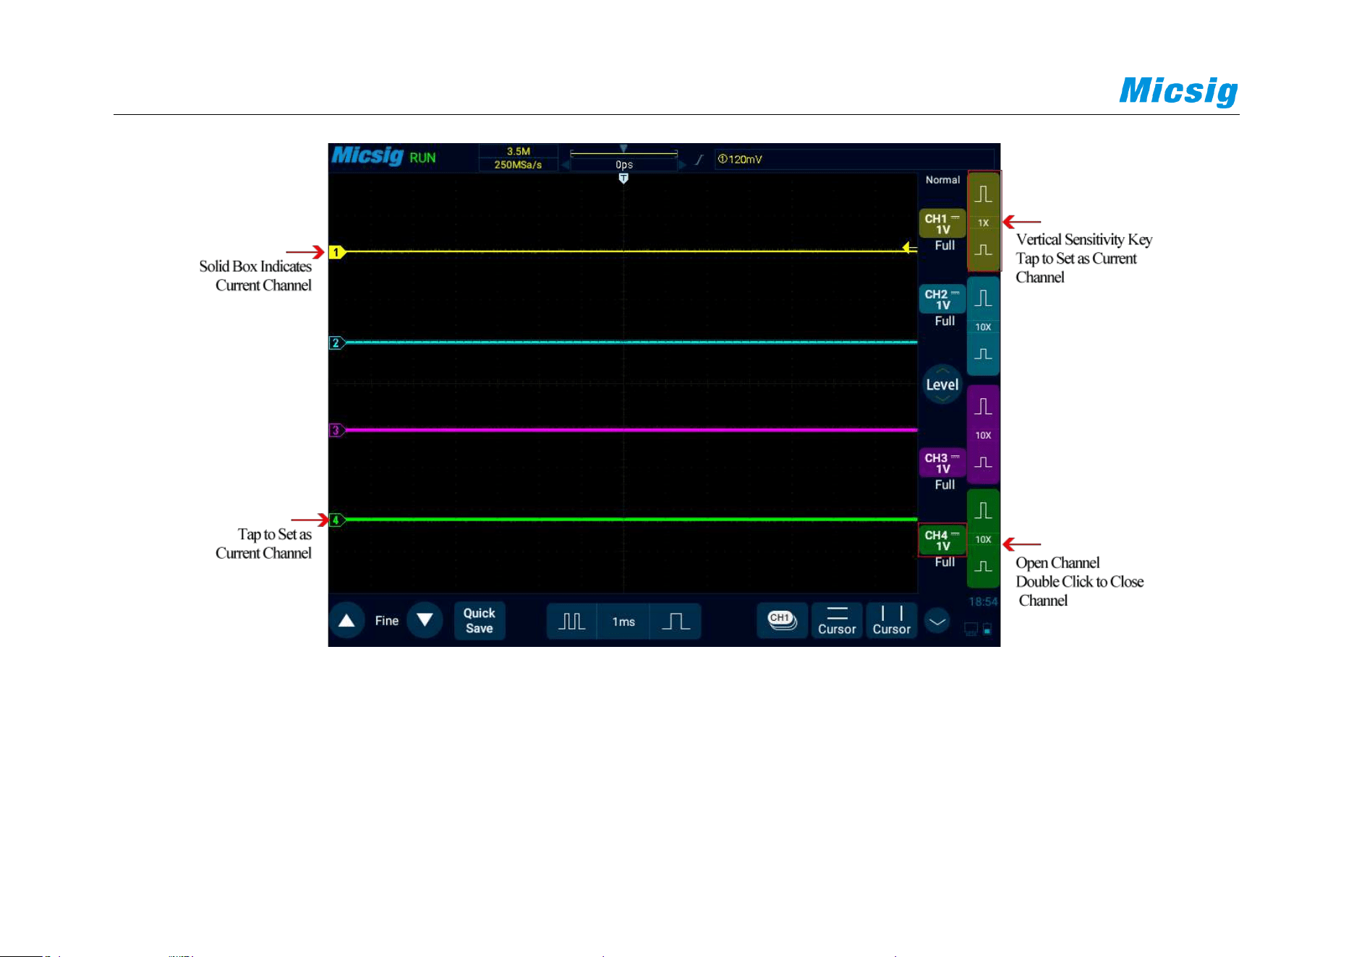Tap the Fine adjustment label

387,621
